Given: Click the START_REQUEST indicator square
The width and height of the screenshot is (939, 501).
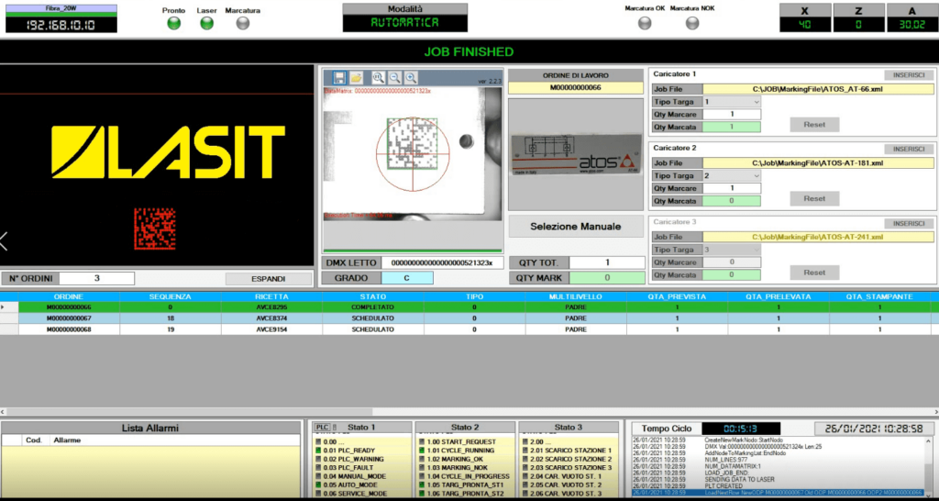Looking at the screenshot, I should coord(422,441).
